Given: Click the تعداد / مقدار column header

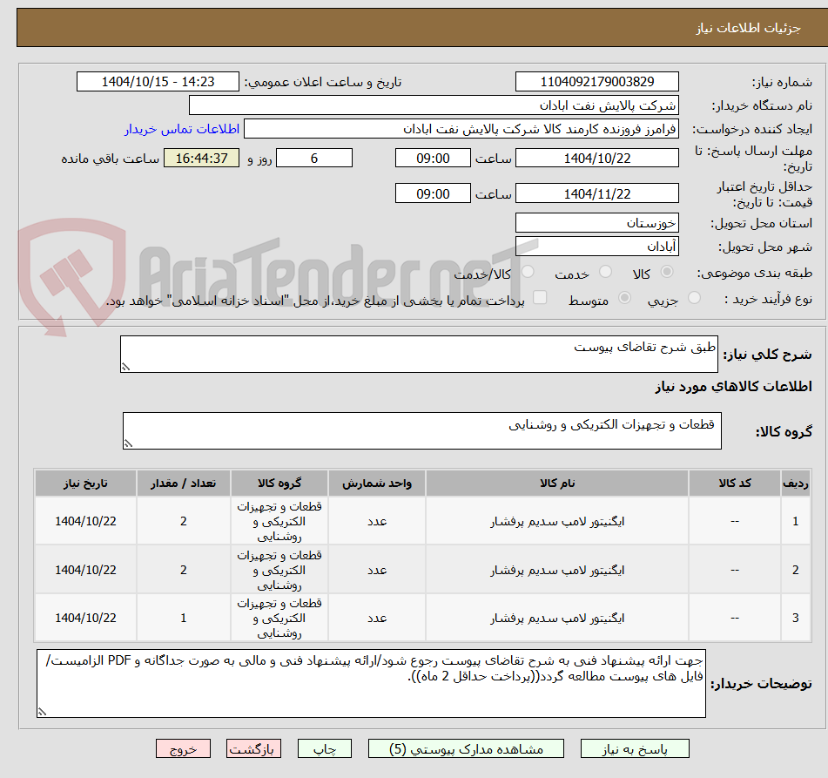Looking at the screenshot, I should (x=183, y=483).
